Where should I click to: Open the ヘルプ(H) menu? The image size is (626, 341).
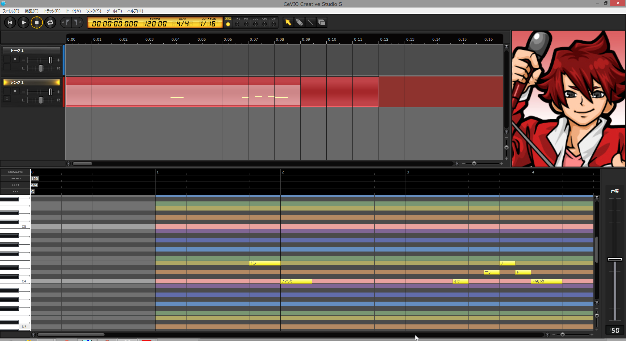(x=135, y=11)
